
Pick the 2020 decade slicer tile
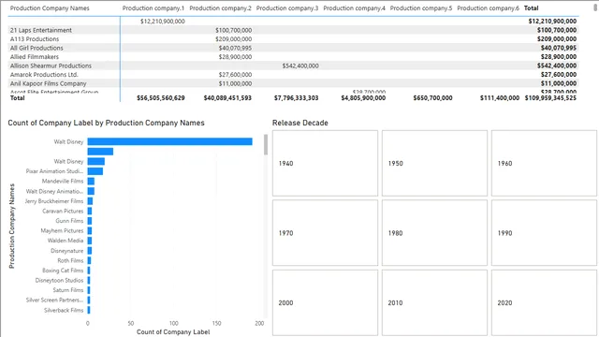[x=544, y=302]
